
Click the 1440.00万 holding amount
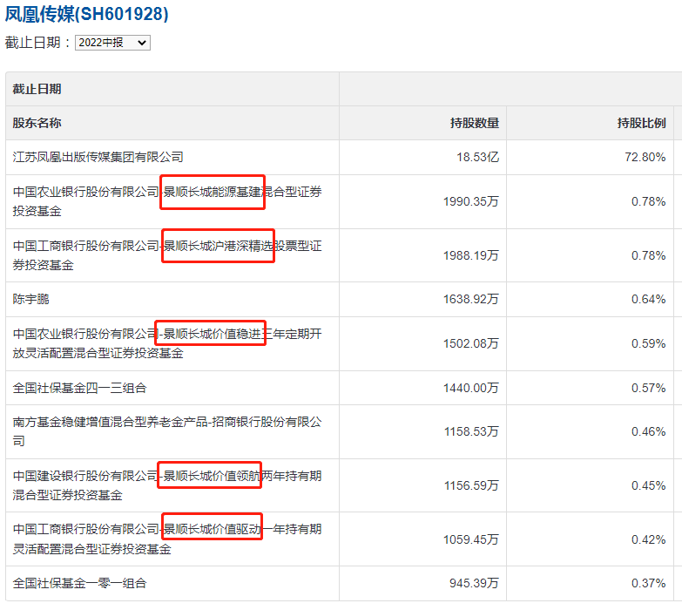pos(471,388)
